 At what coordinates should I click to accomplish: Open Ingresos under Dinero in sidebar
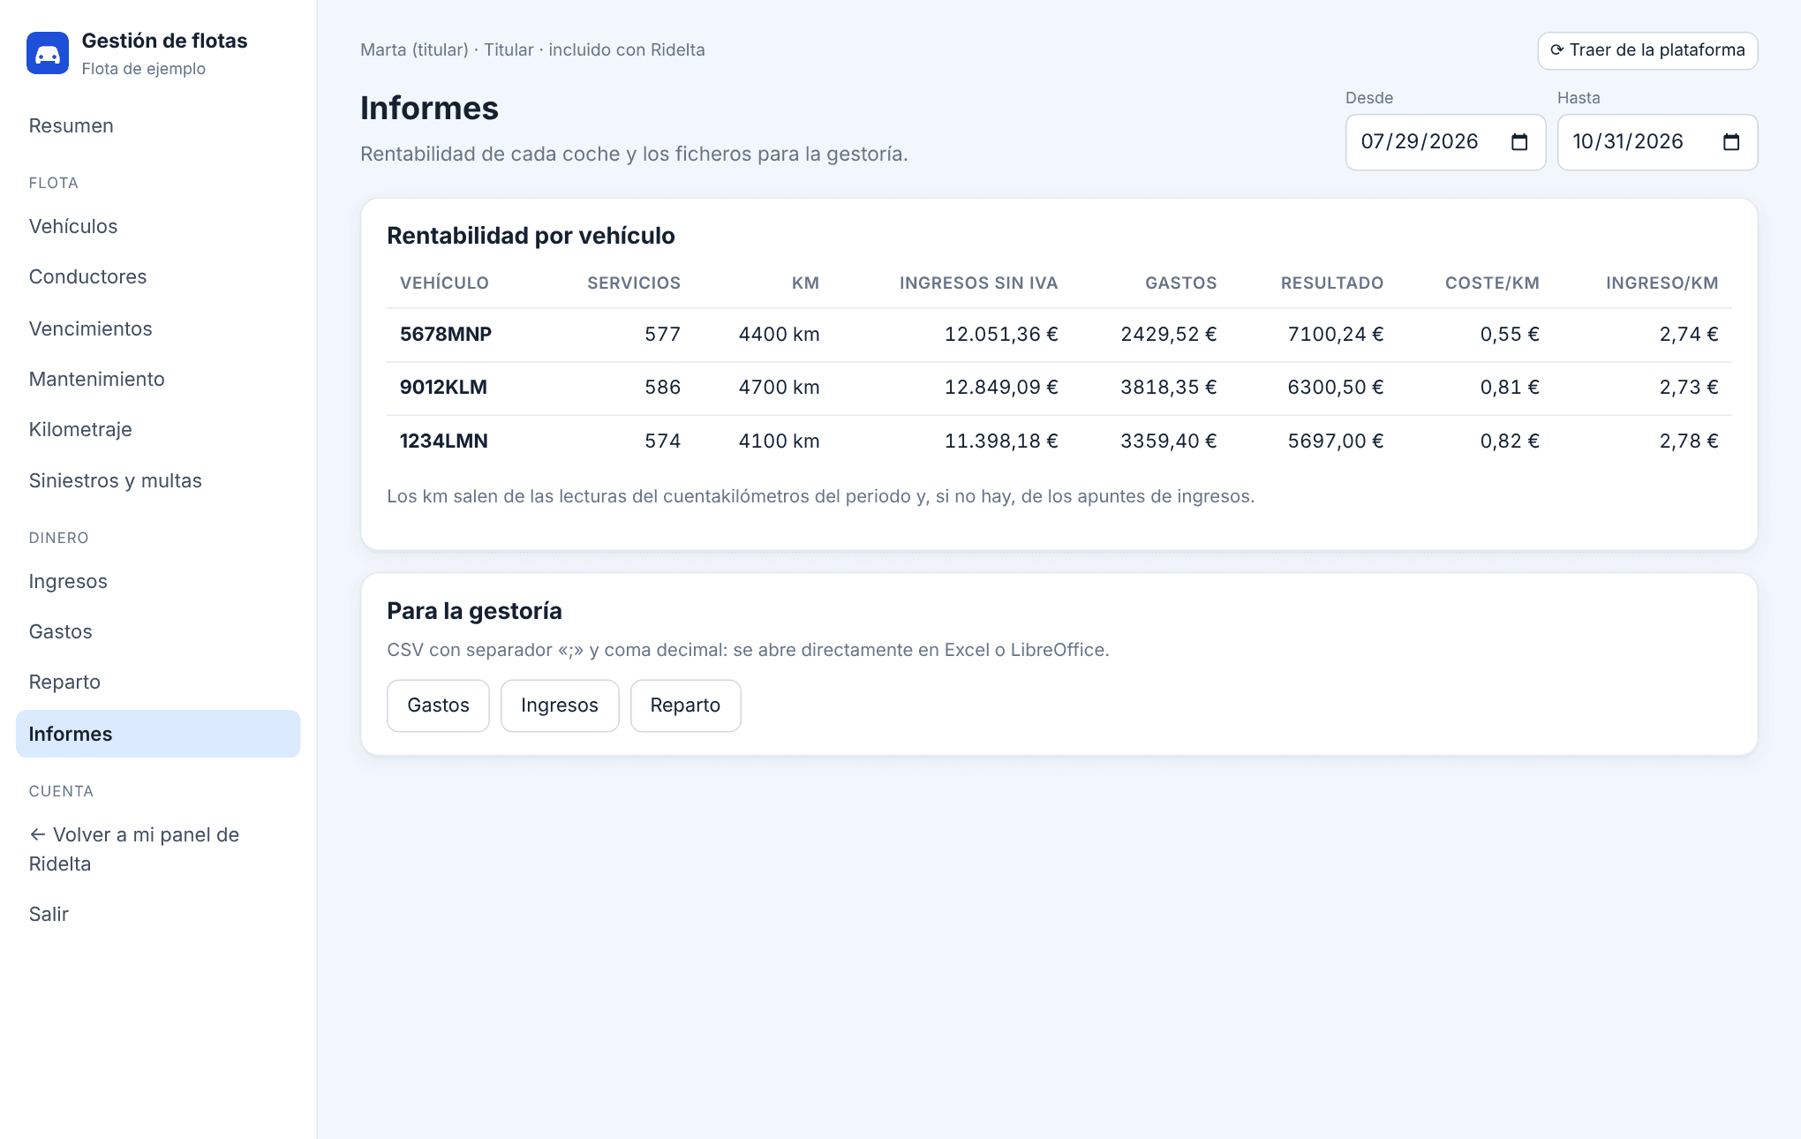[x=158, y=581]
